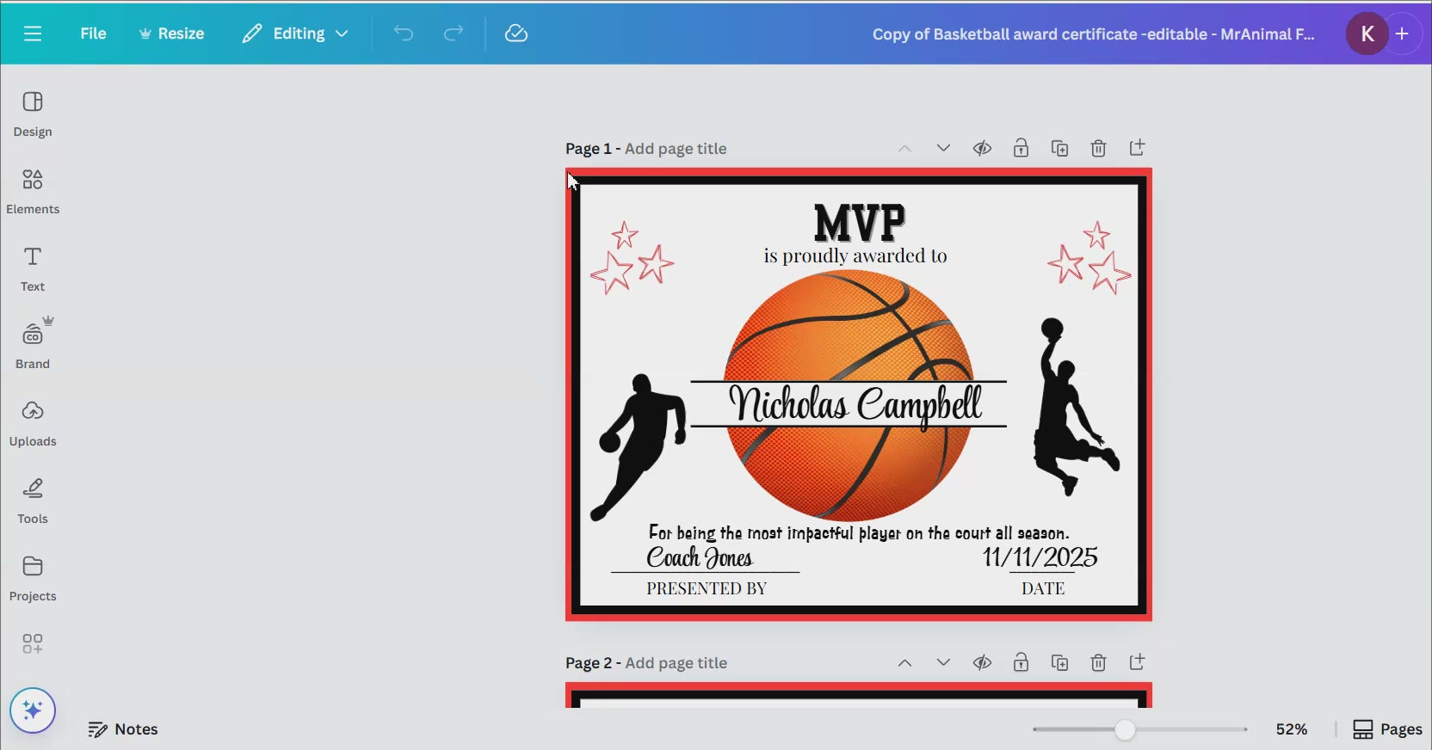This screenshot has width=1432, height=750.
Task: Open the Brand kit panel
Action: pyautogui.click(x=33, y=346)
